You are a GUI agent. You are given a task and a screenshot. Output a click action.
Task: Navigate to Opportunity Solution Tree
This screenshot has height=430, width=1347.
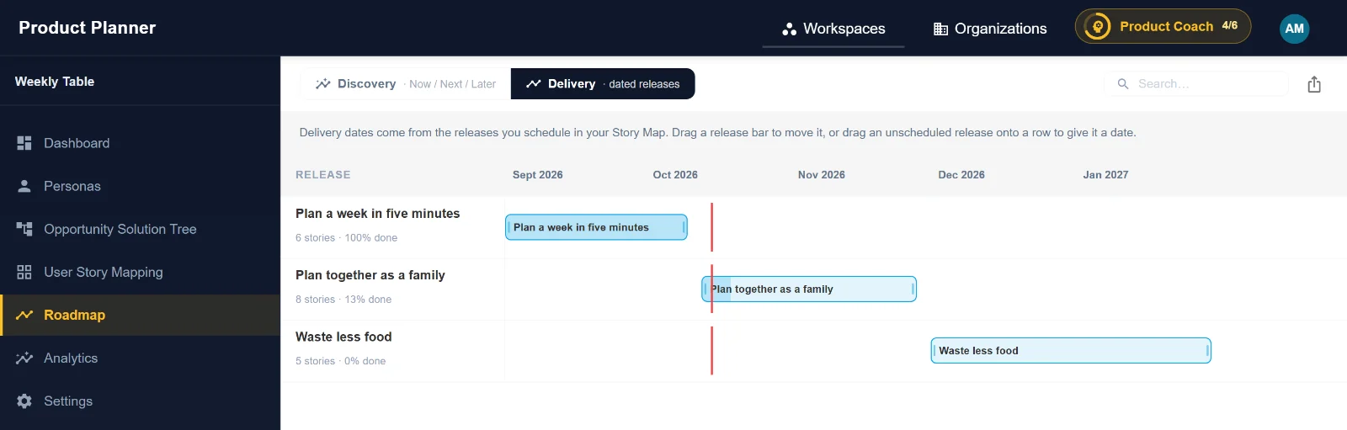[x=140, y=229]
